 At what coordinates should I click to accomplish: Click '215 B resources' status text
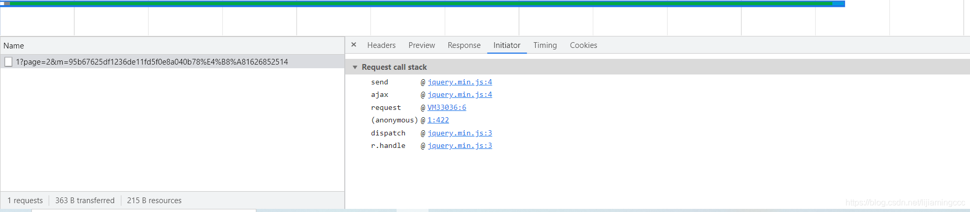click(154, 201)
